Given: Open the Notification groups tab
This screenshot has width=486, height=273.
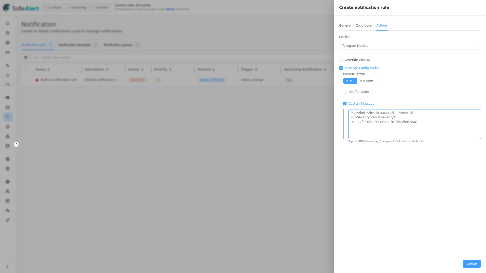Looking at the screenshot, I should tap(122, 45).
